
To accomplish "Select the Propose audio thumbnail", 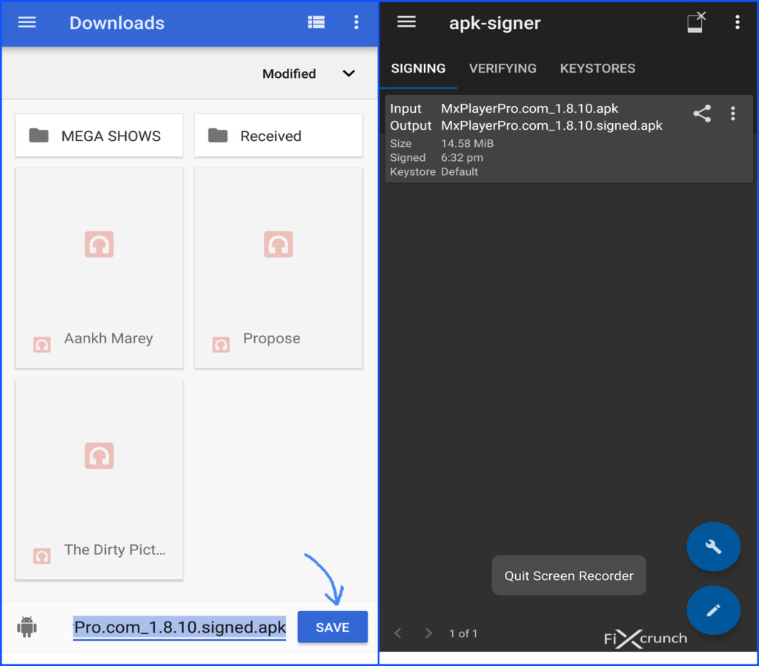I will (x=279, y=244).
